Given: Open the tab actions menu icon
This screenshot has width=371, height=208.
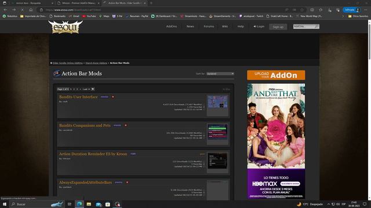Looking at the screenshot, I should point(5,3).
